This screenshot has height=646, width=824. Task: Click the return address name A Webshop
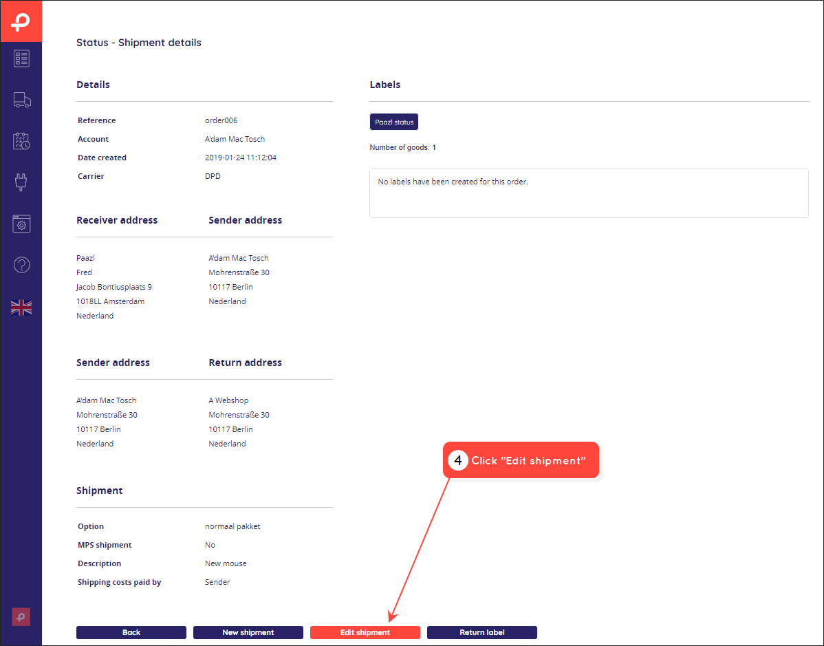click(x=228, y=400)
